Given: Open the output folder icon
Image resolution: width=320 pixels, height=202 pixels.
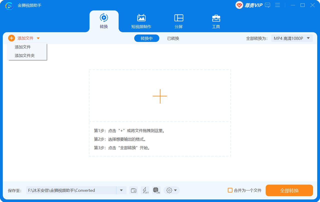Looking at the screenshot, I should pos(134,191).
